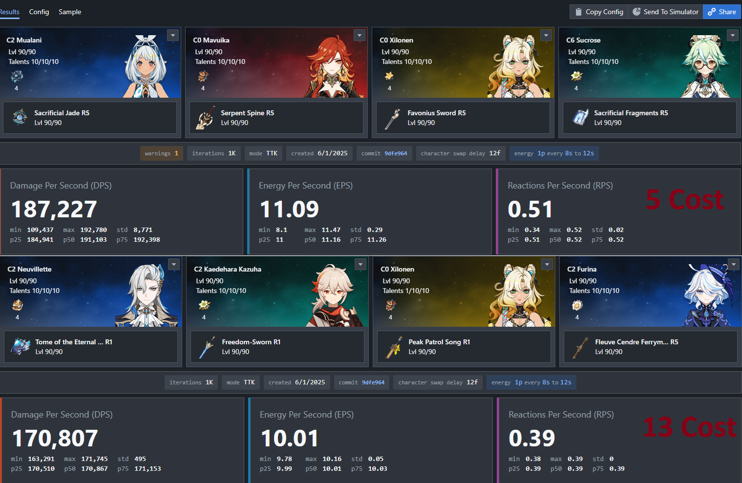Click the "Talents 1/10/10" text on Xilonen card
This screenshot has height=483, width=742.
(x=406, y=291)
